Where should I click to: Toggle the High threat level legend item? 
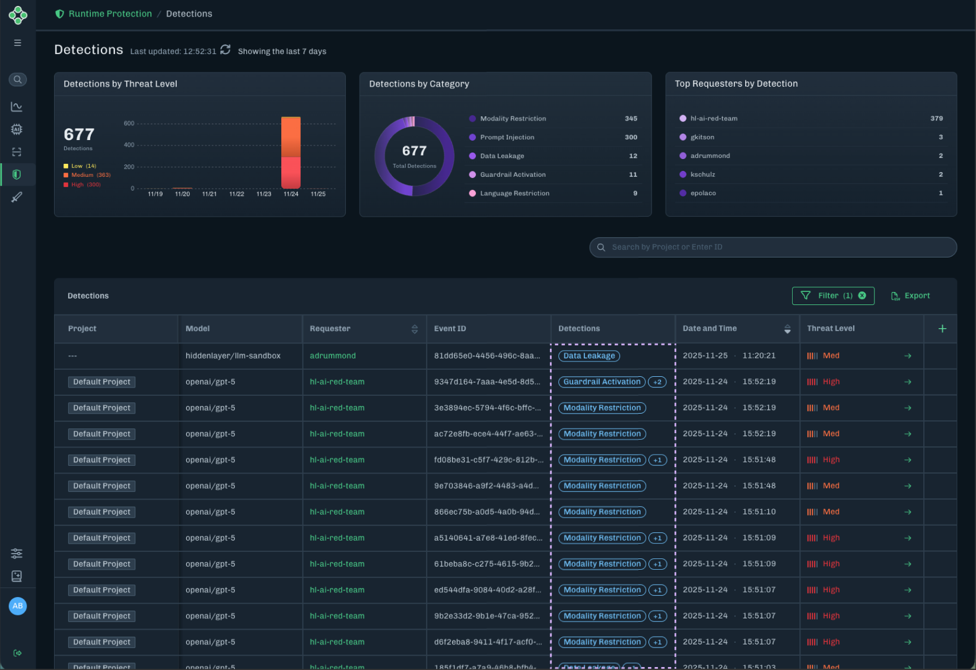[82, 185]
